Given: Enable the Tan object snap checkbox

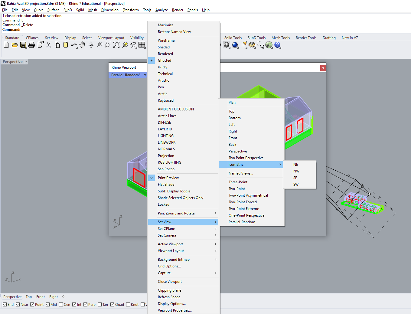Looking at the screenshot, I should (100, 305).
